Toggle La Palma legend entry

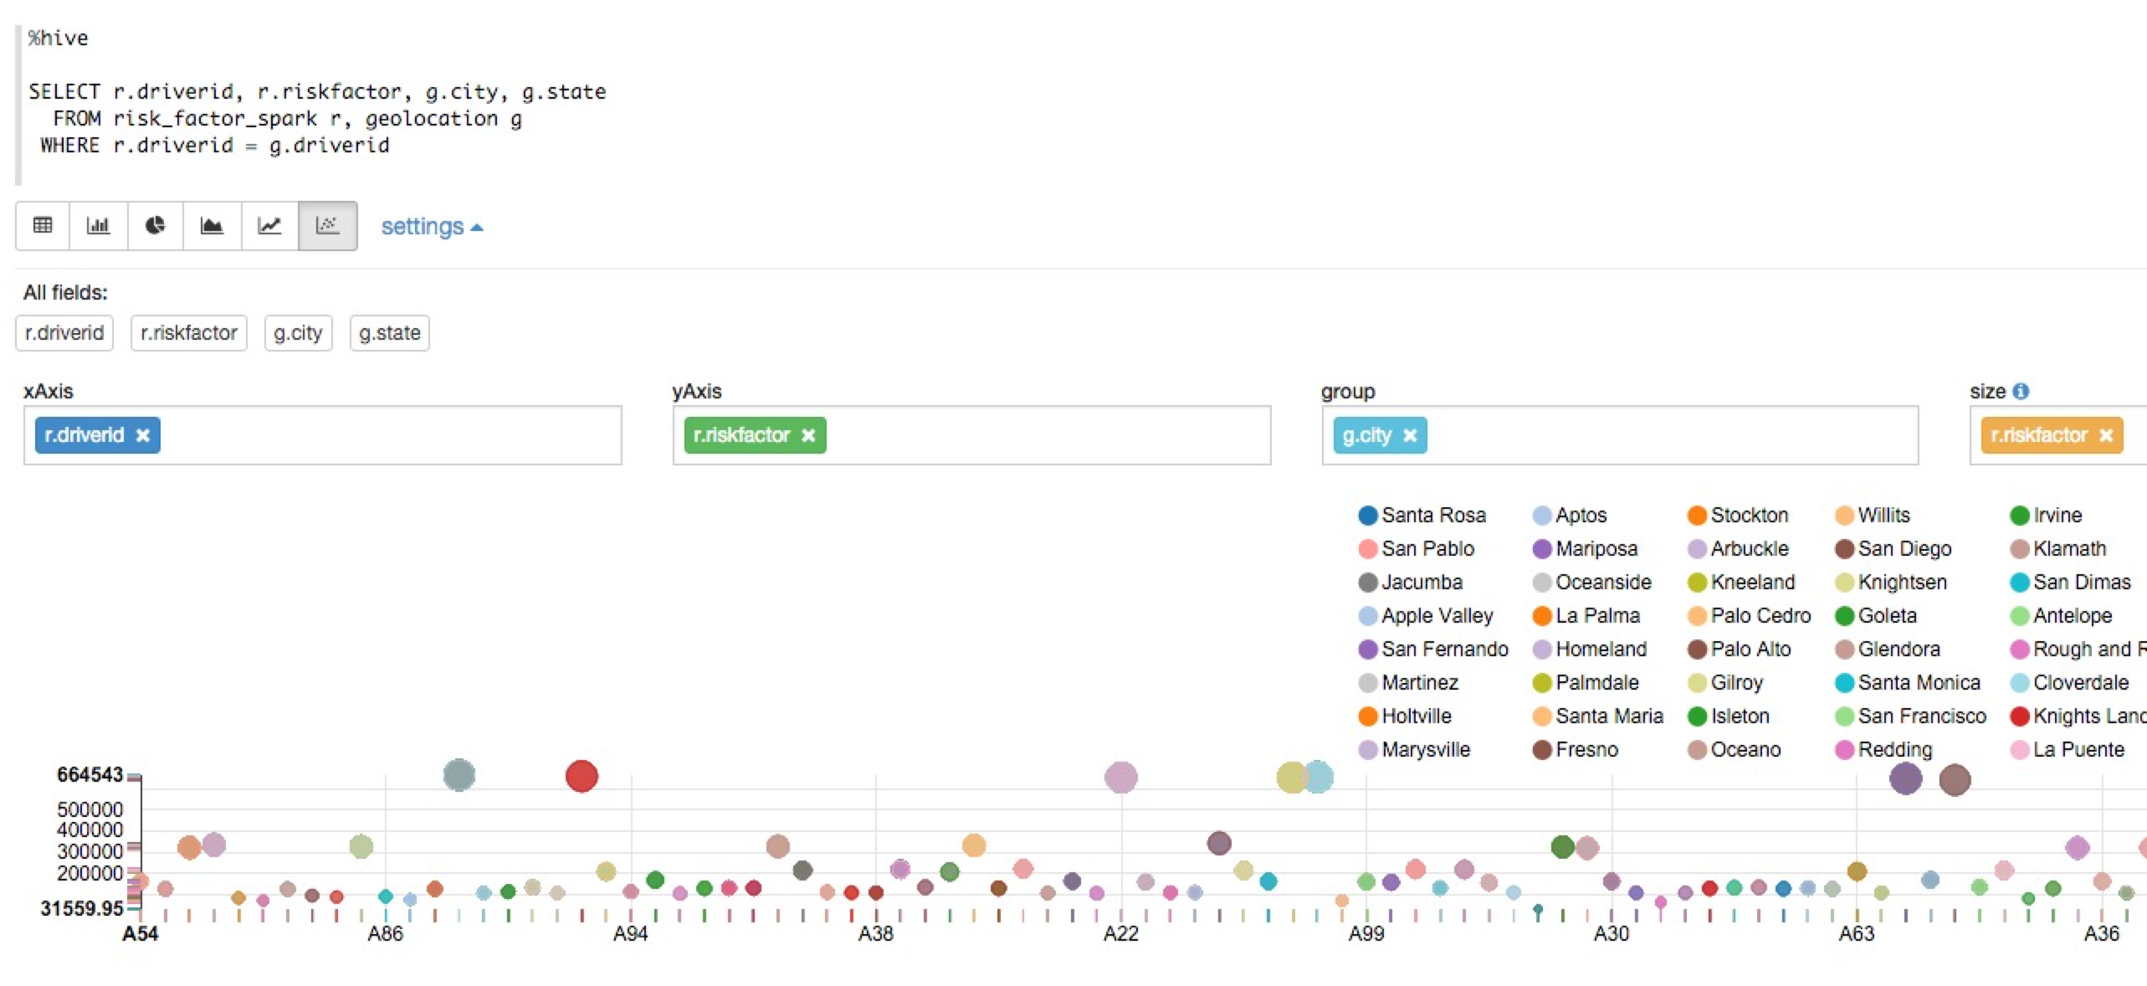[1586, 615]
